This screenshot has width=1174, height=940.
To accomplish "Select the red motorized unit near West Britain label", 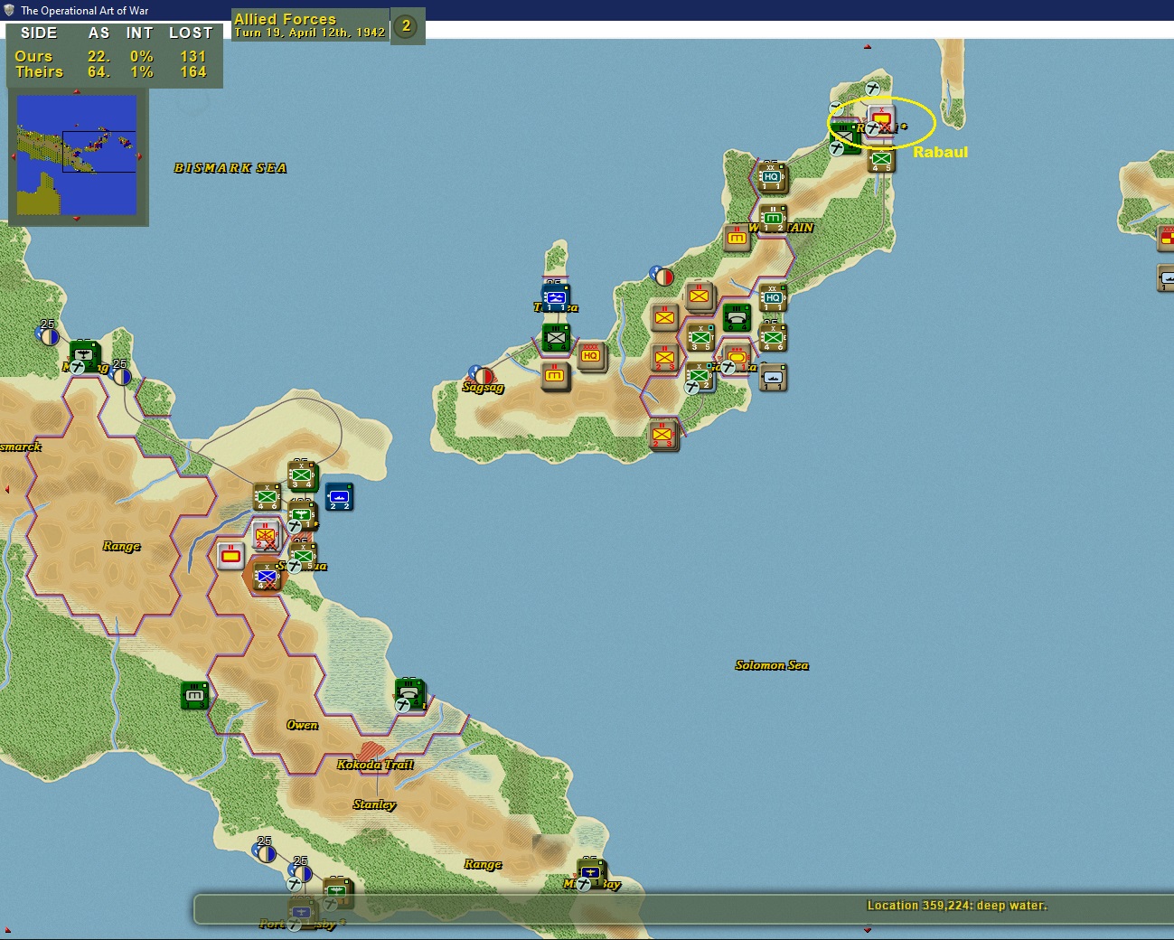I will (737, 238).
